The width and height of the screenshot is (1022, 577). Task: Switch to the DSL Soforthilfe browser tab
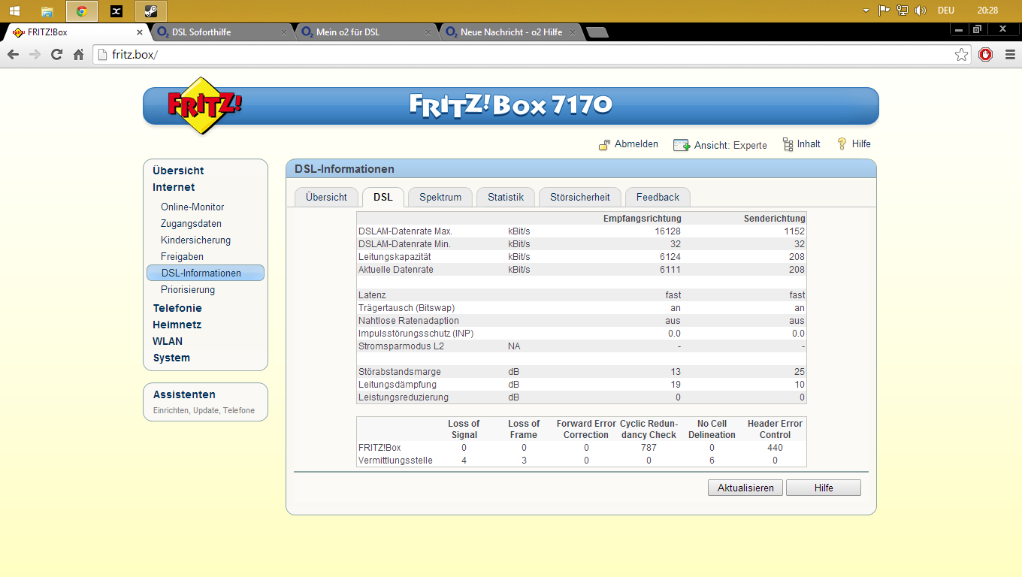(x=221, y=32)
